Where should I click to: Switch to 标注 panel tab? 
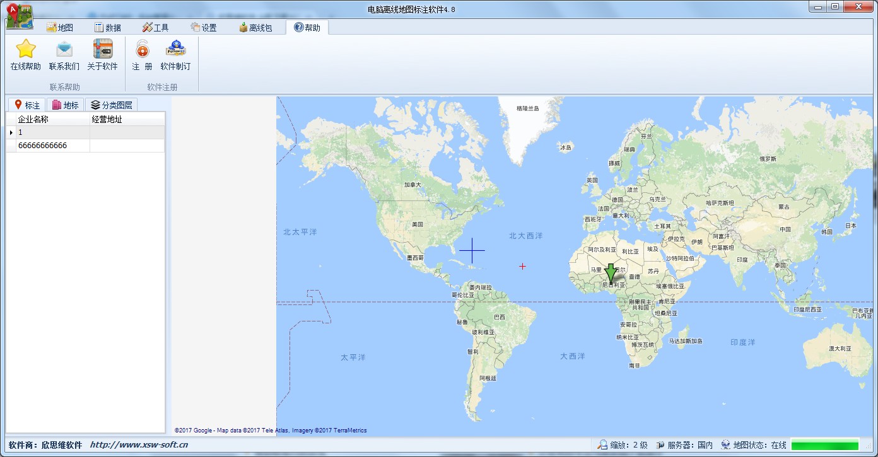point(26,105)
